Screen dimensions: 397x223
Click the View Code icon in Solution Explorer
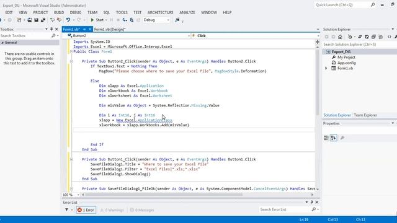390,37
